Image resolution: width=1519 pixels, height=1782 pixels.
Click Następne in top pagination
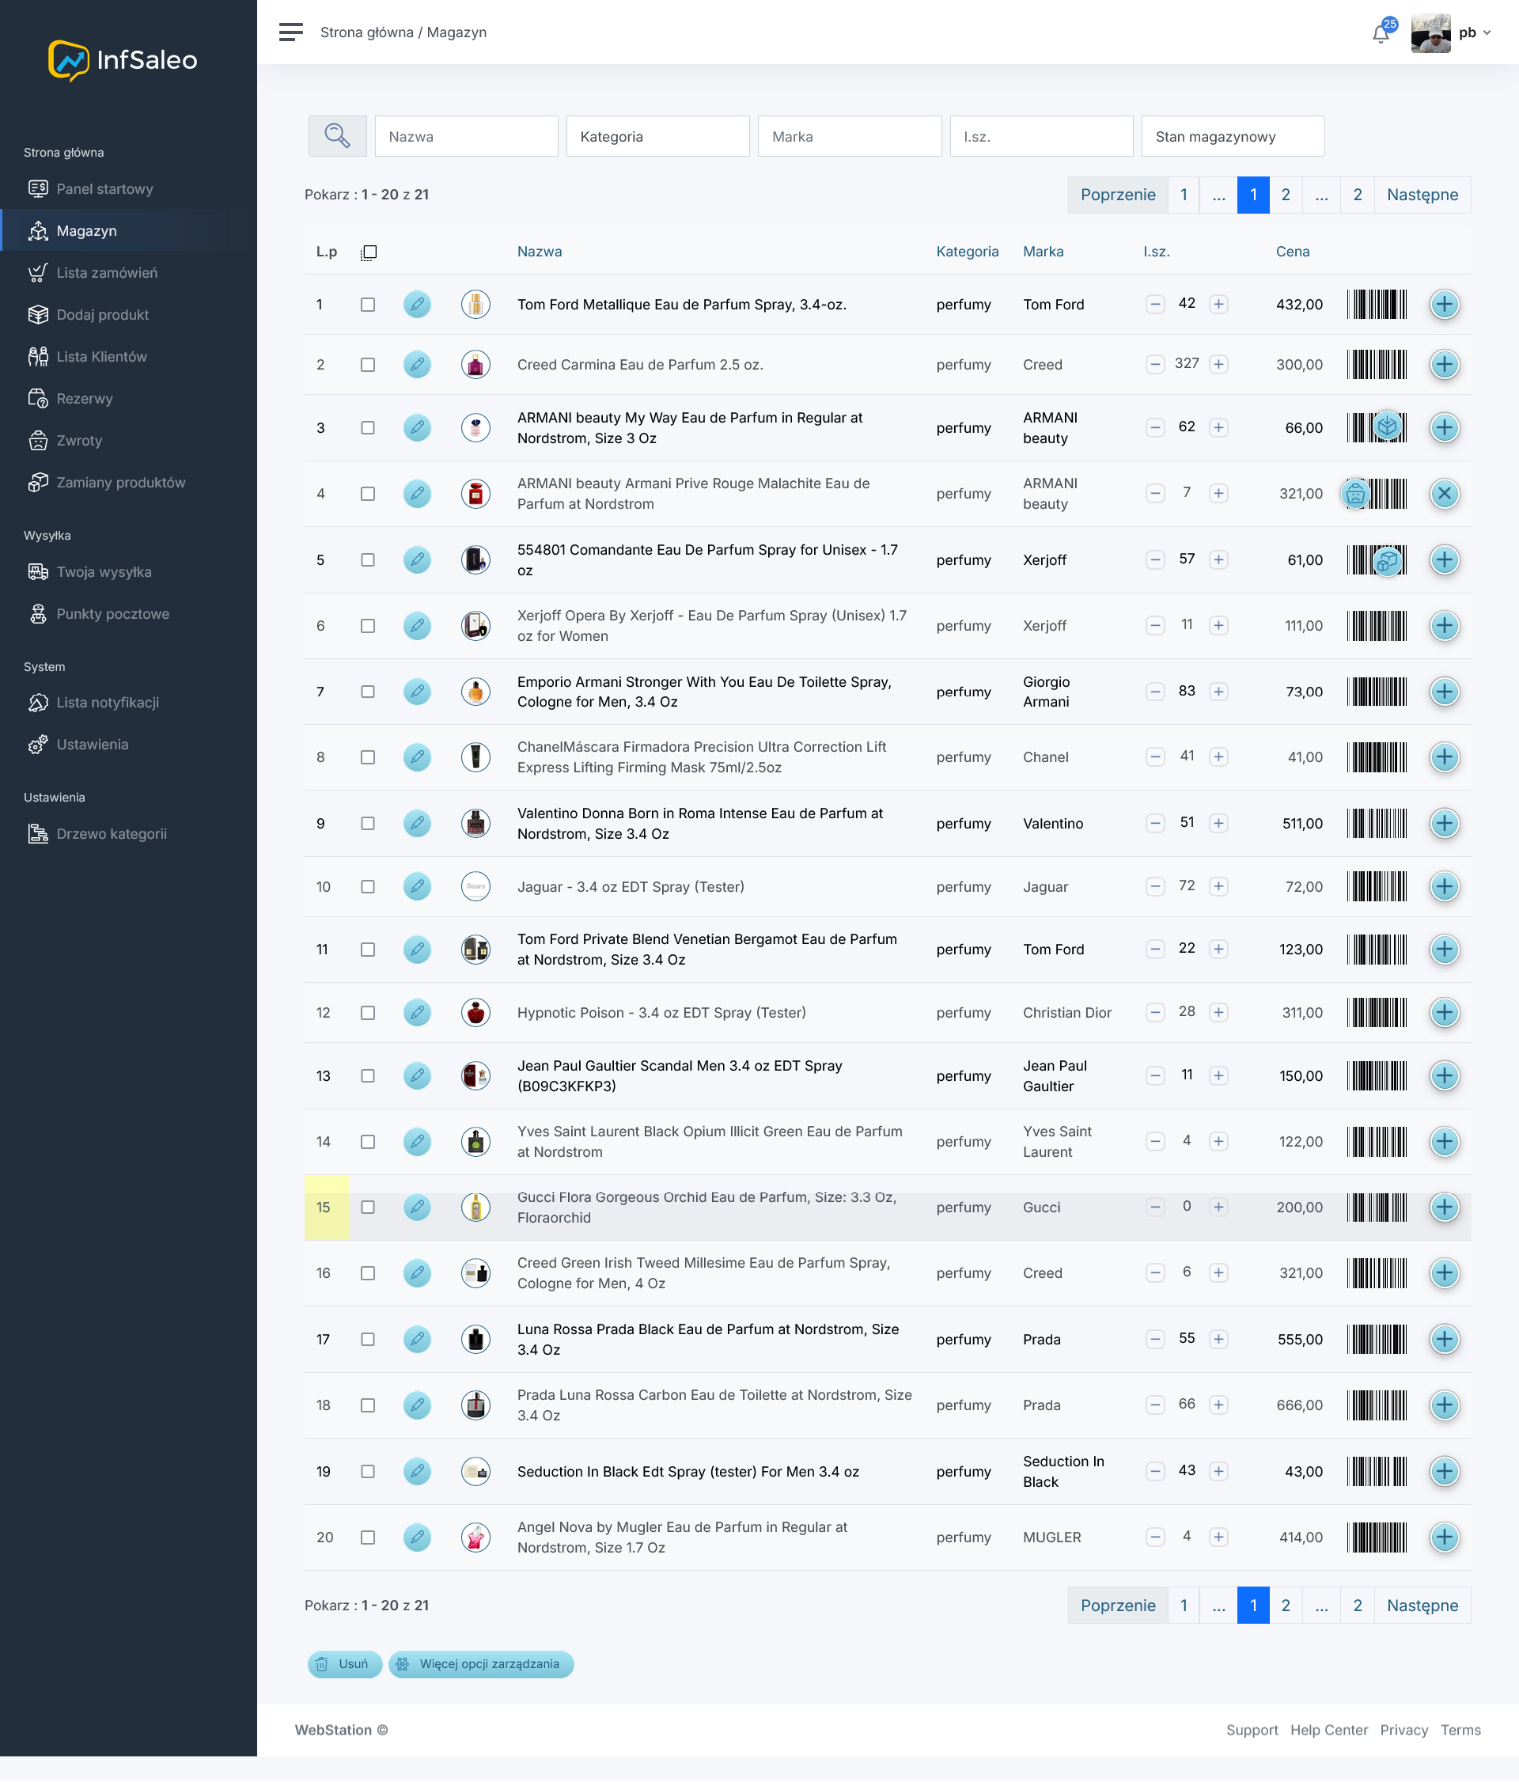point(1422,195)
